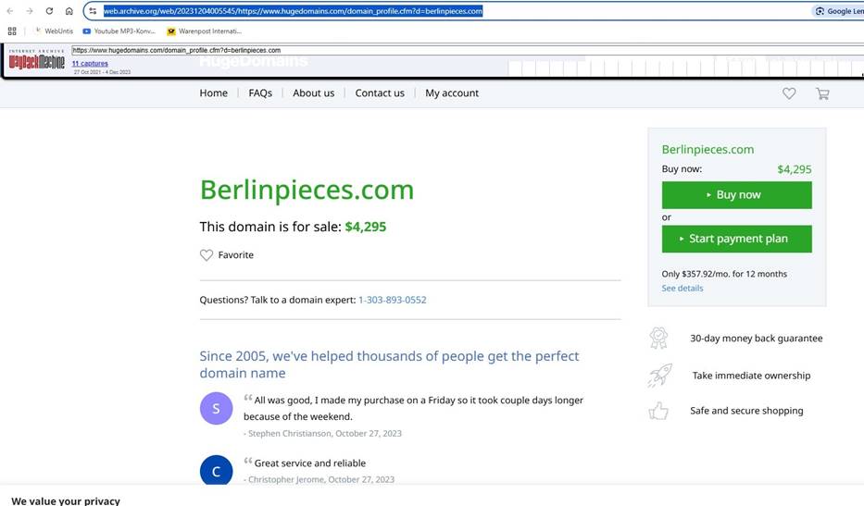Open the Home menu item
This screenshot has height=506, width=864.
pyautogui.click(x=213, y=93)
